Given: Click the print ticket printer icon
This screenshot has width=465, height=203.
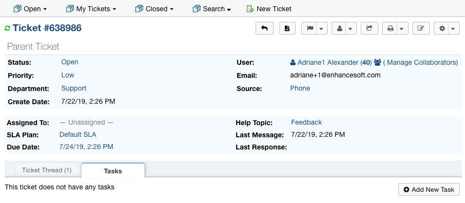Looking at the screenshot, I should 390,29.
